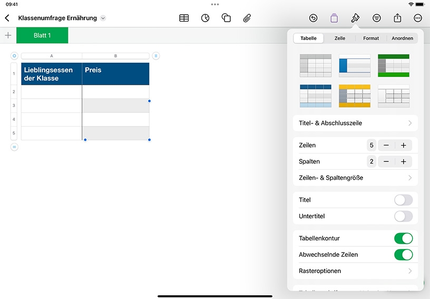
Task: Open the share menu
Action: (397, 18)
